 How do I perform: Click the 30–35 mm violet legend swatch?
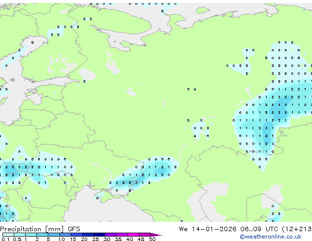[111, 235]
